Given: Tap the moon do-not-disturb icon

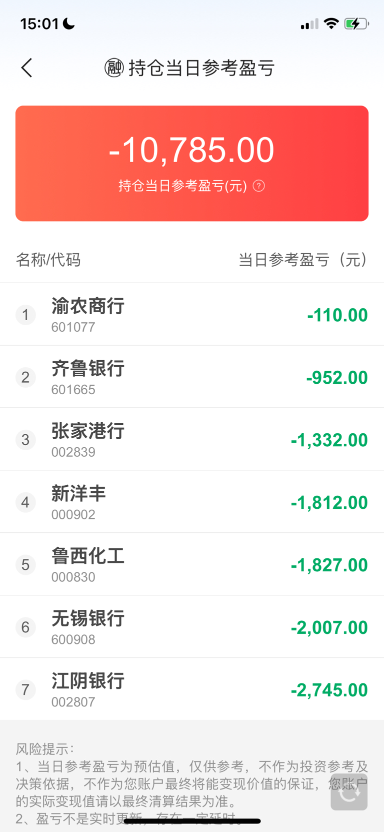Looking at the screenshot, I should click(69, 24).
